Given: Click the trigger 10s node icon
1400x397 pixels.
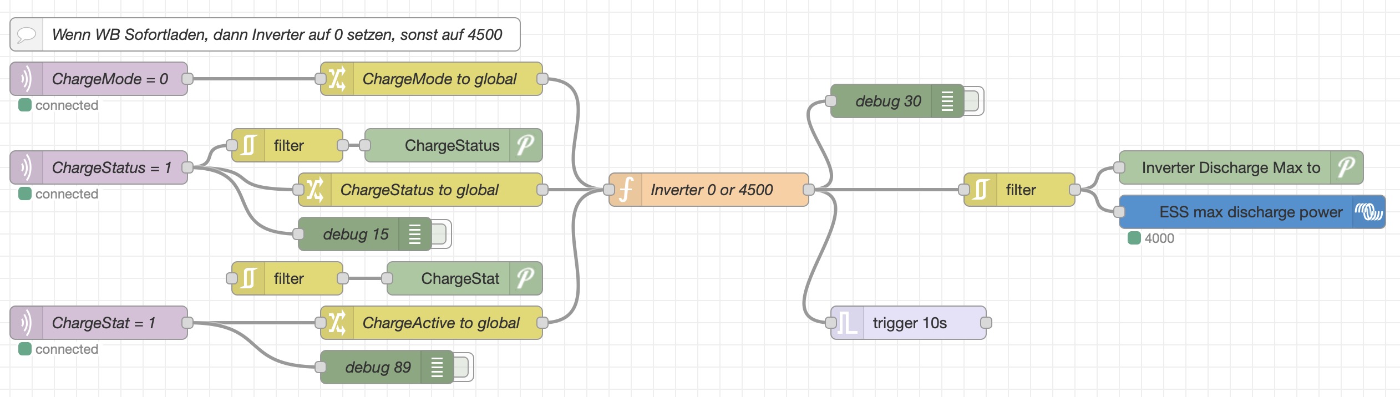Looking at the screenshot, I should click(x=847, y=323).
